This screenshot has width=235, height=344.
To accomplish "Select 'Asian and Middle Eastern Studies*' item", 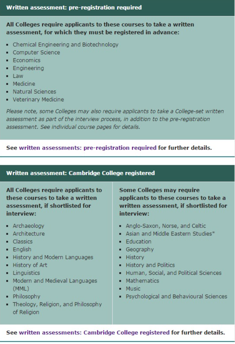I will coord(170,234).
